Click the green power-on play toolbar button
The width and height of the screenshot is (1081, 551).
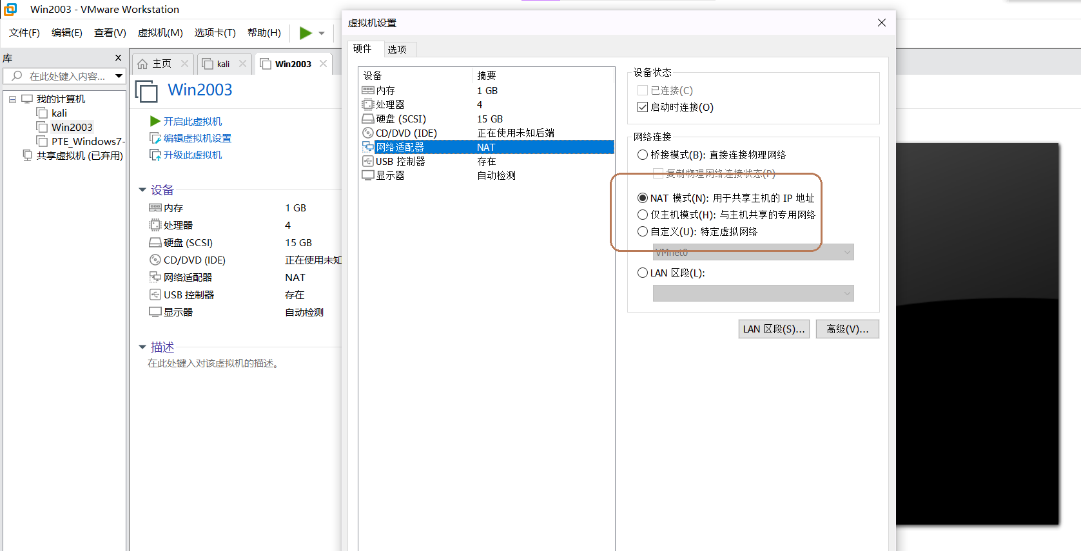point(306,33)
